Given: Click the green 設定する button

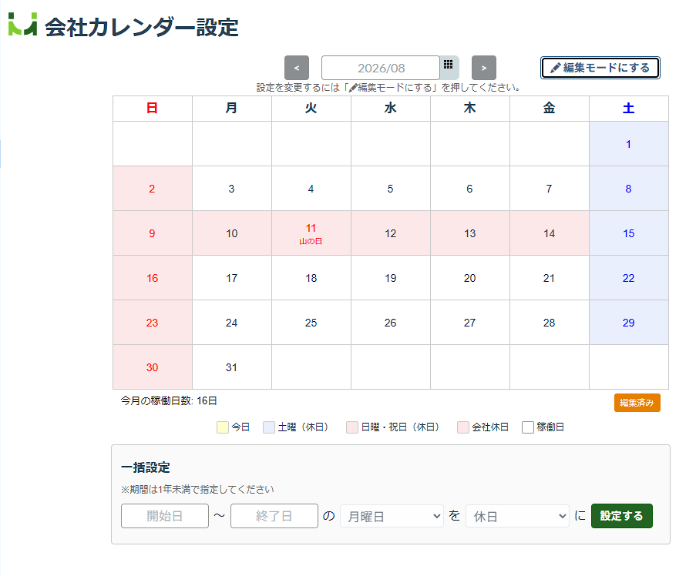Looking at the screenshot, I should [622, 516].
